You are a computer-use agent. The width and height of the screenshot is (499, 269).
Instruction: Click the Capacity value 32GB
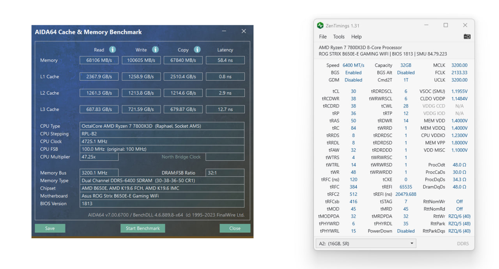coord(406,65)
